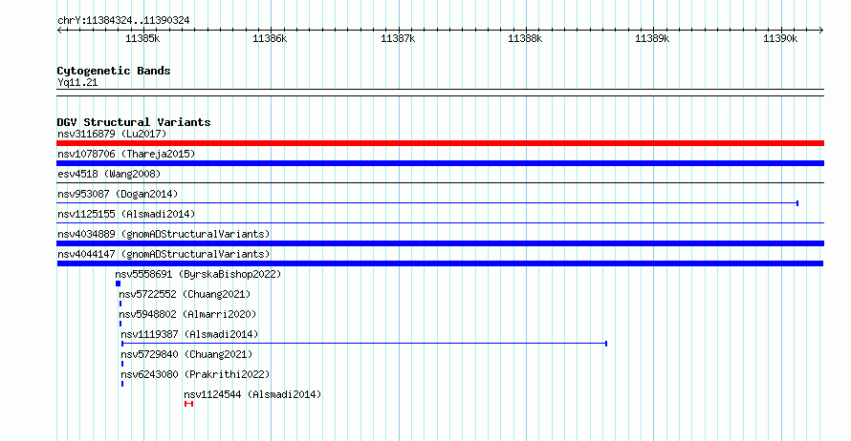Open the nsv1125155 (Alsmadi2014) label
This screenshot has height=441, width=851.
[126, 214]
